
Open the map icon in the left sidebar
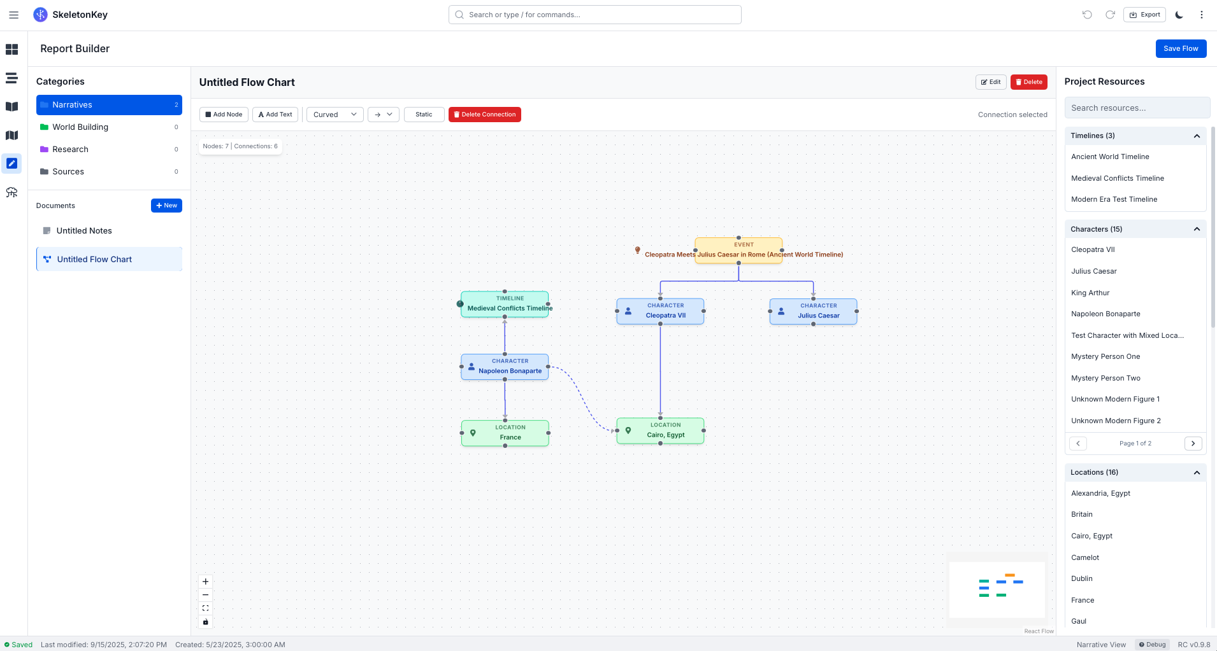12,135
